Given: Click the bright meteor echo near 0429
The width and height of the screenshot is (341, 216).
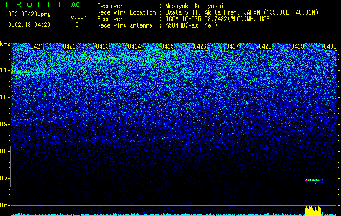Looking at the screenshot, I should 314,180.
